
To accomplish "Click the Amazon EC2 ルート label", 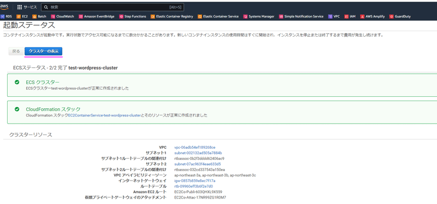I will pos(150,192).
